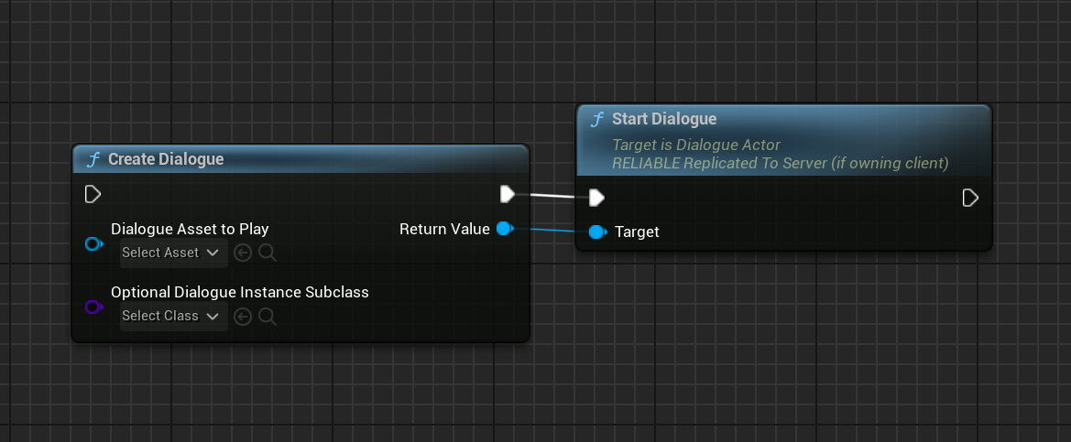Image resolution: width=1071 pixels, height=442 pixels.
Task: Select the Start Dialogue node header
Action: (x=664, y=119)
